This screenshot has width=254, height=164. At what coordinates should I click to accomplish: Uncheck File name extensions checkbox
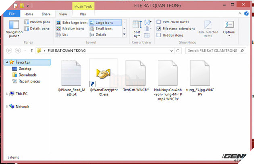159,29
